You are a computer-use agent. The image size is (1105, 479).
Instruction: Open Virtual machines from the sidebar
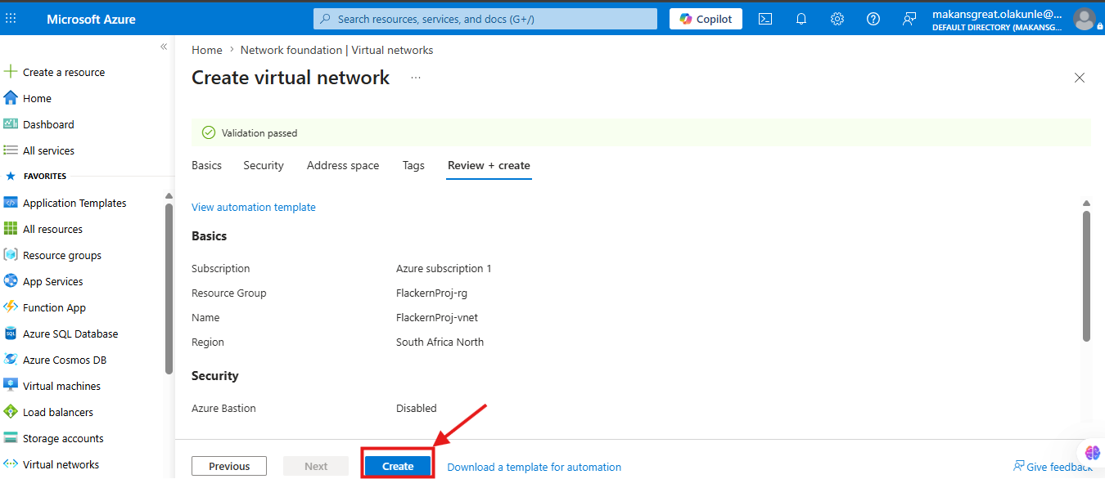[x=52, y=386]
